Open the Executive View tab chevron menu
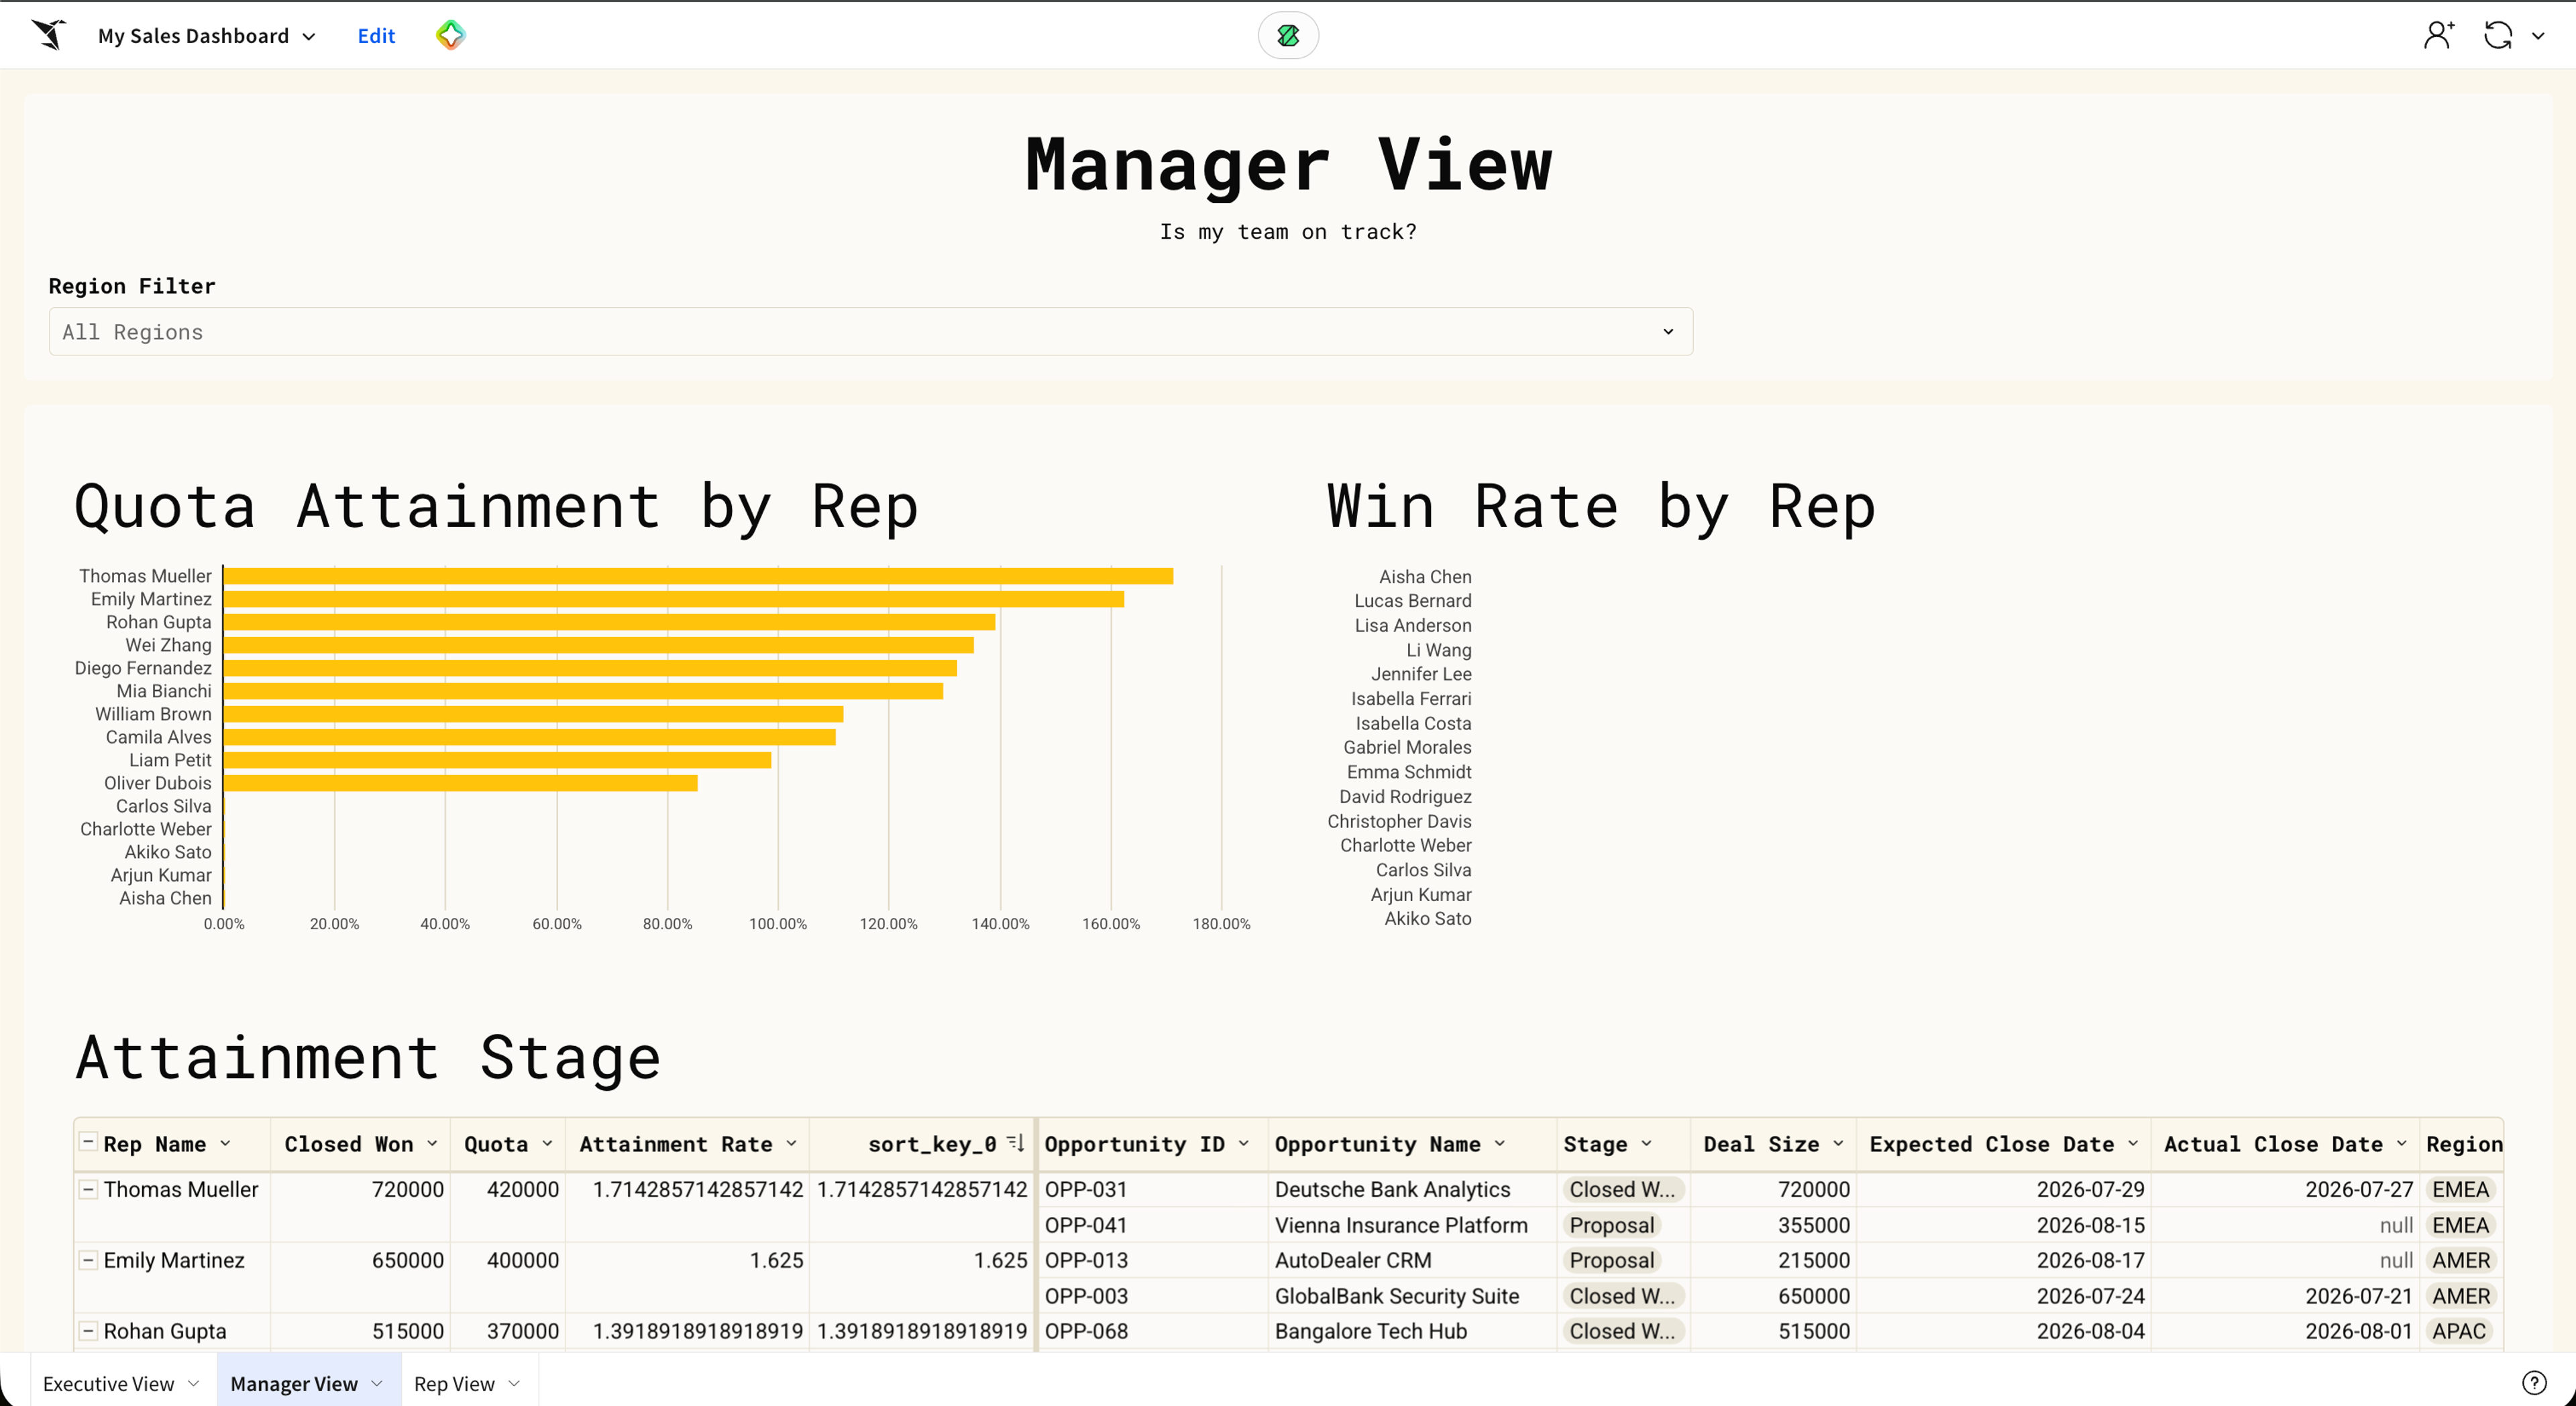The image size is (2576, 1406). pyautogui.click(x=194, y=1383)
